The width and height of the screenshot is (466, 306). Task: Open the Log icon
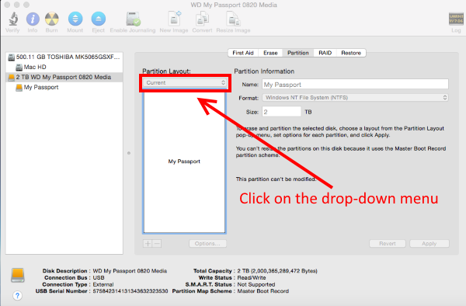tap(456, 19)
